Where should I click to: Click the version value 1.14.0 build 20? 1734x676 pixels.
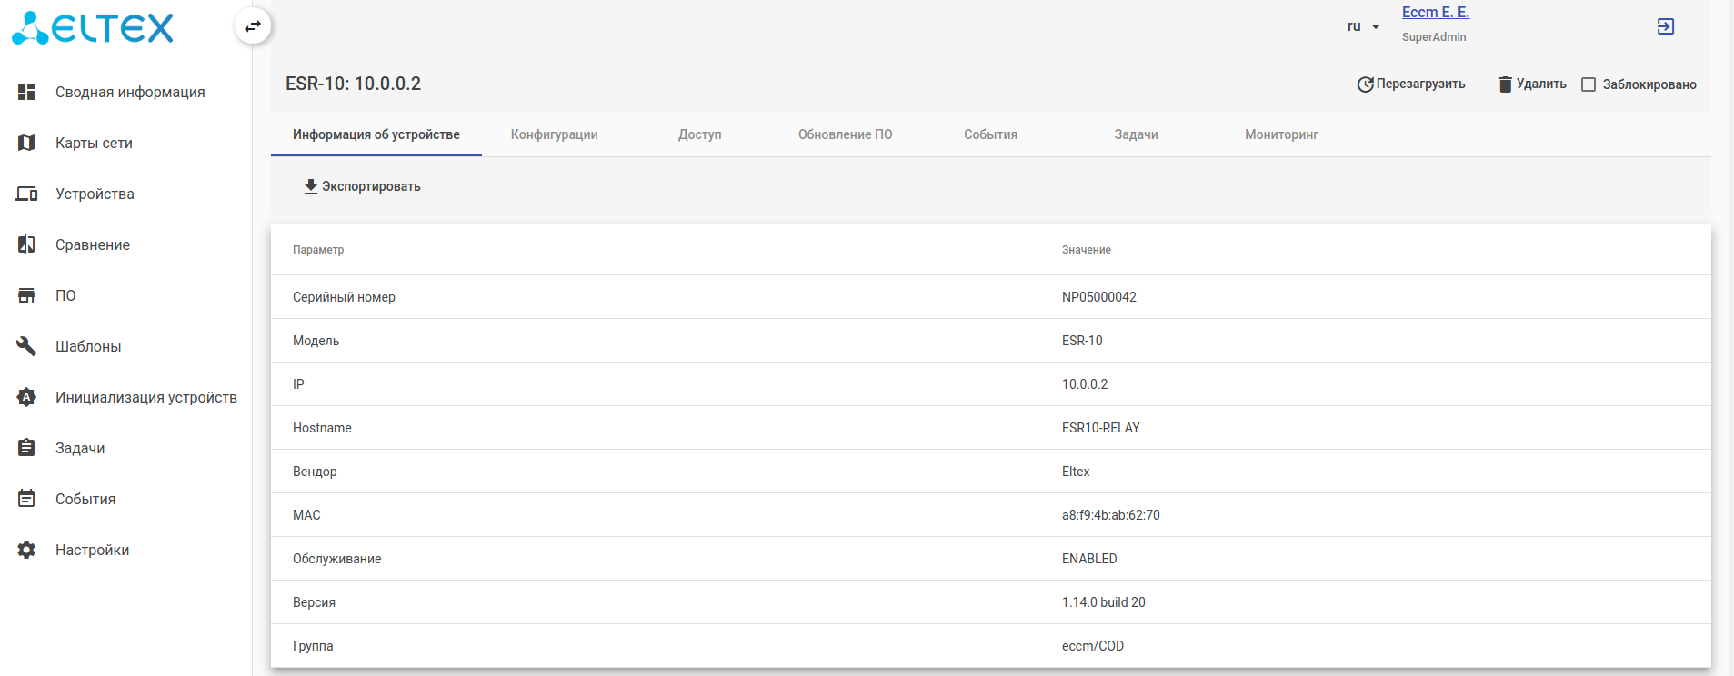coord(1104,602)
